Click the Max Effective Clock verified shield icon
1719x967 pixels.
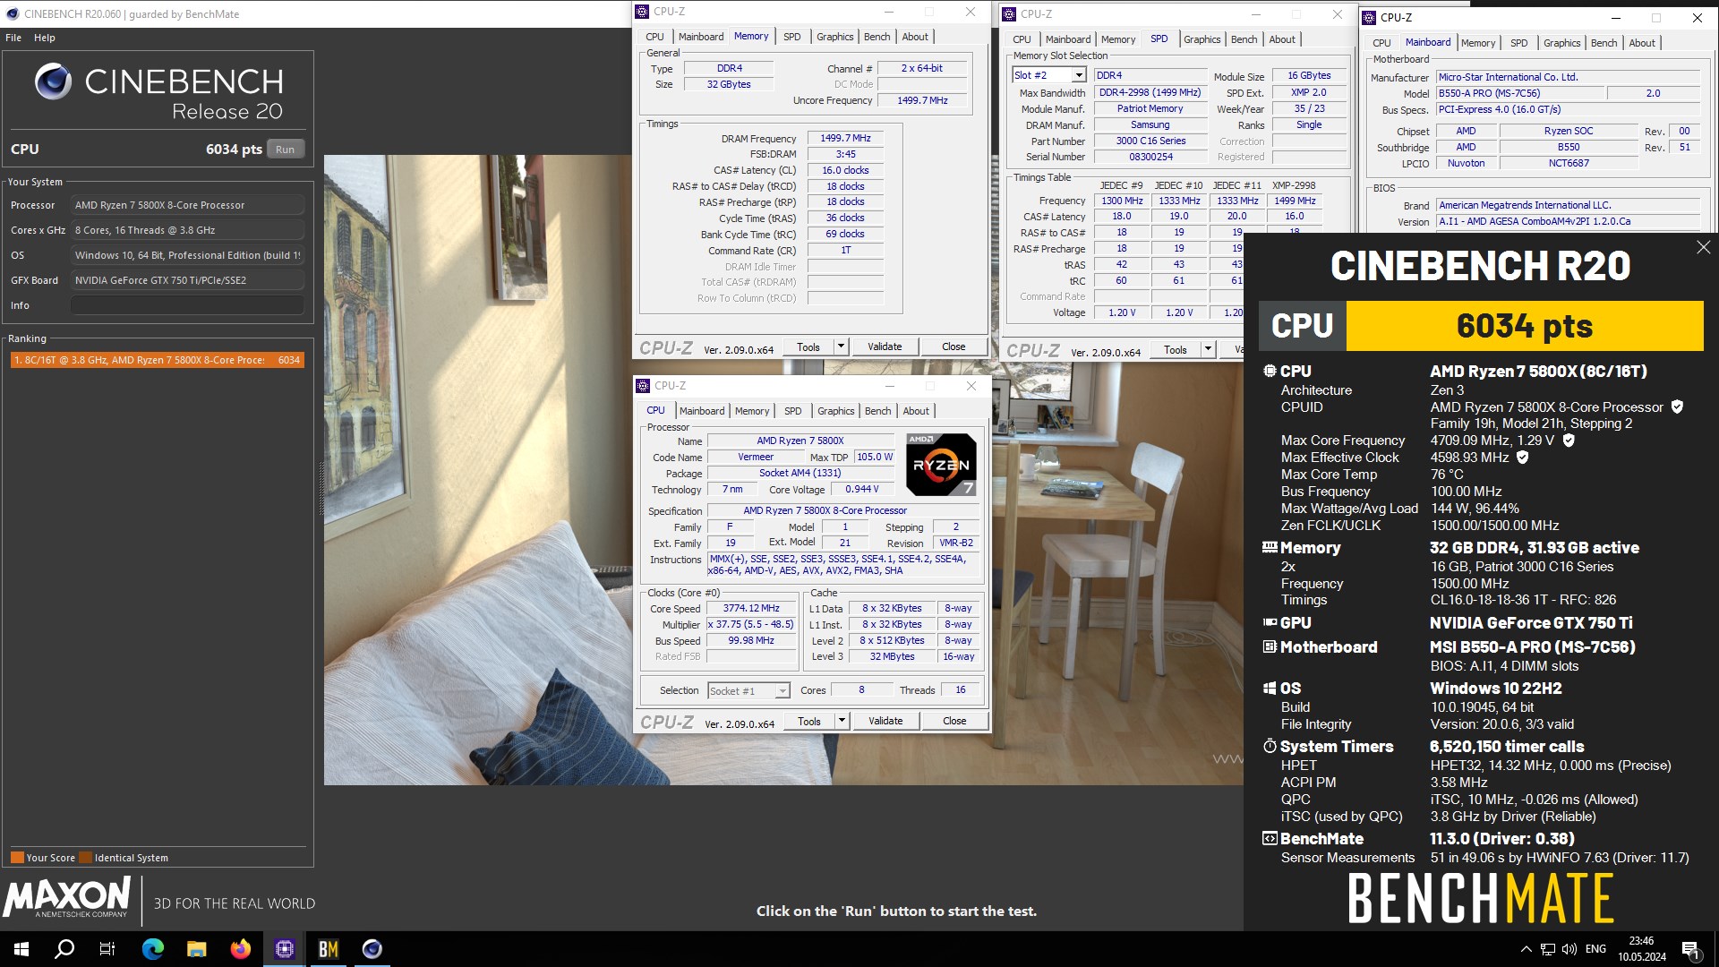[x=1522, y=457]
